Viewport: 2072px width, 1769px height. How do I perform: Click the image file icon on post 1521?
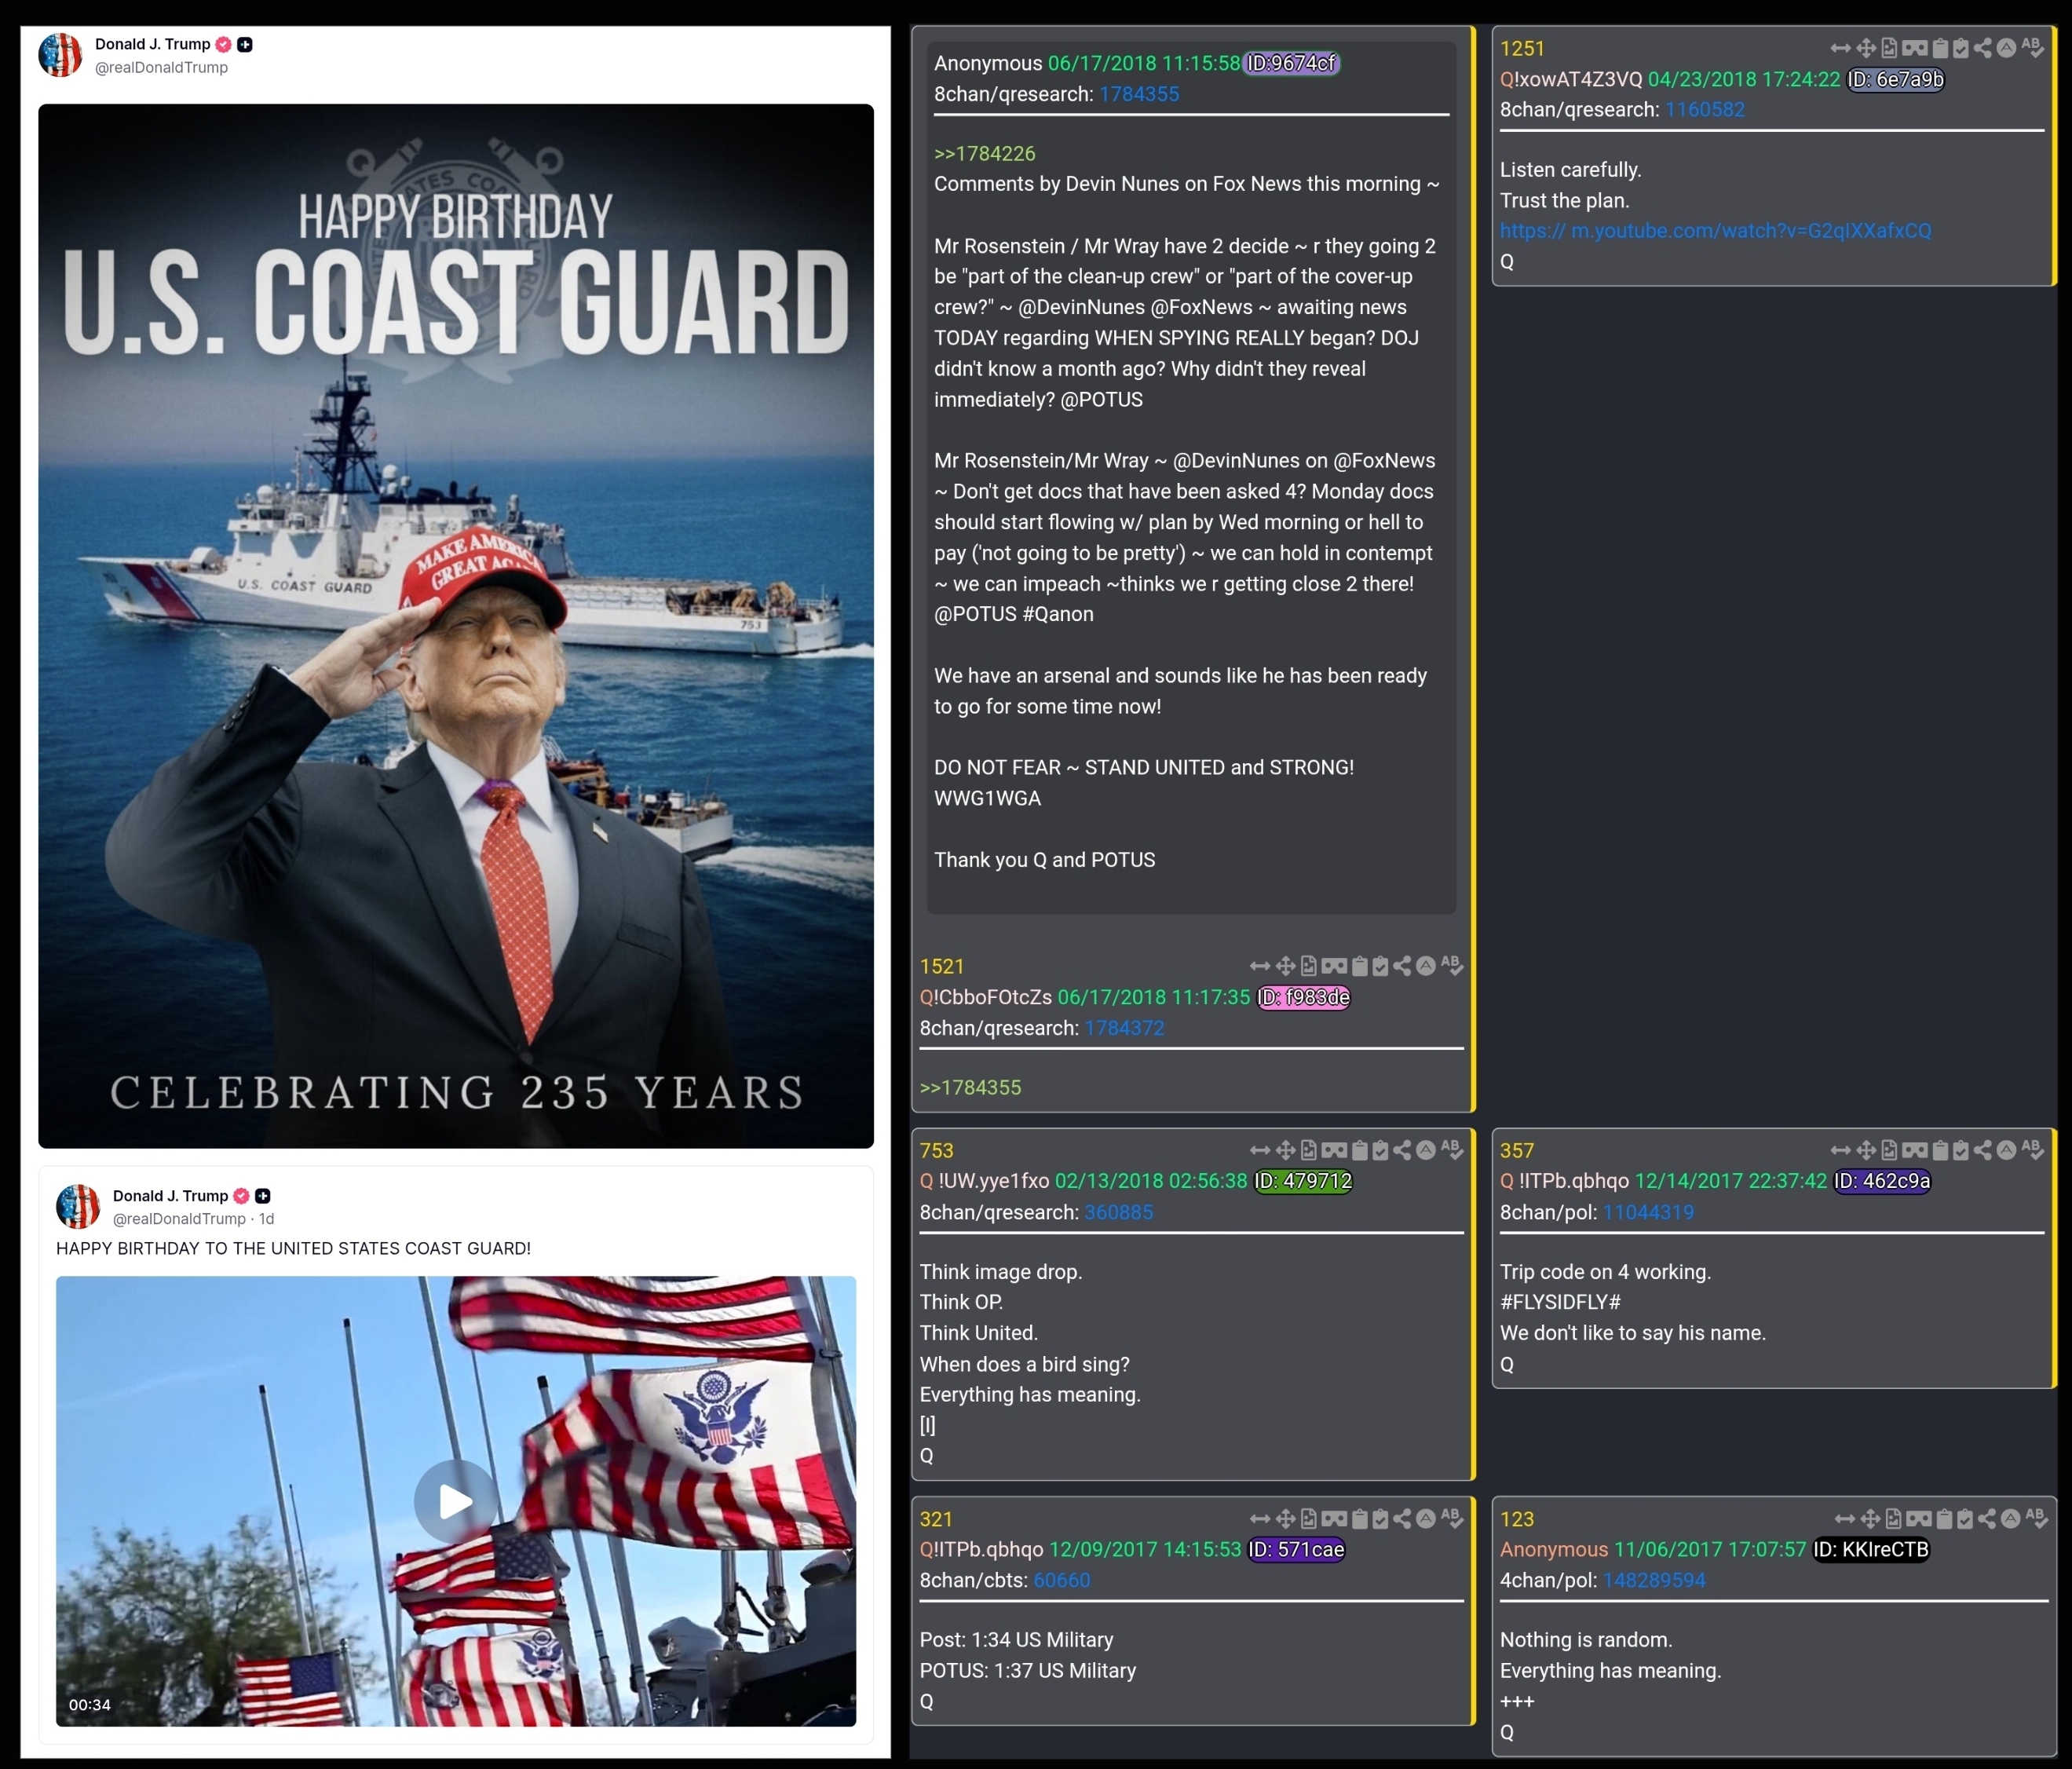(x=1309, y=966)
